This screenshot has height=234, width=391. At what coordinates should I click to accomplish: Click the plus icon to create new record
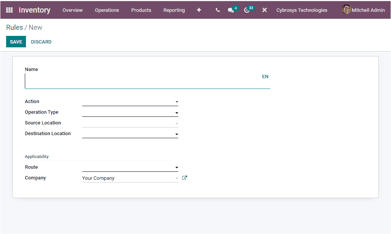coord(199,10)
